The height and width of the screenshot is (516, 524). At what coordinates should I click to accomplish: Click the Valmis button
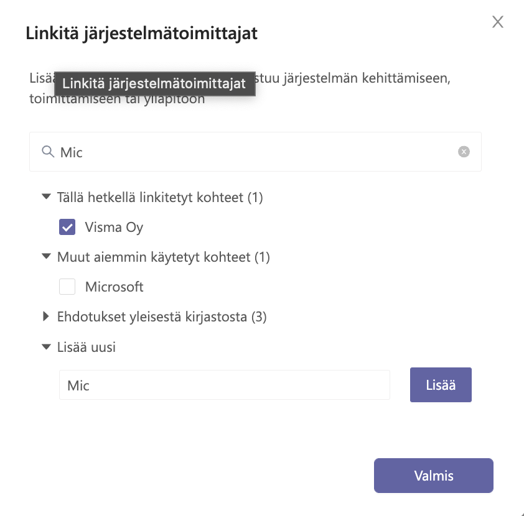[x=433, y=476]
